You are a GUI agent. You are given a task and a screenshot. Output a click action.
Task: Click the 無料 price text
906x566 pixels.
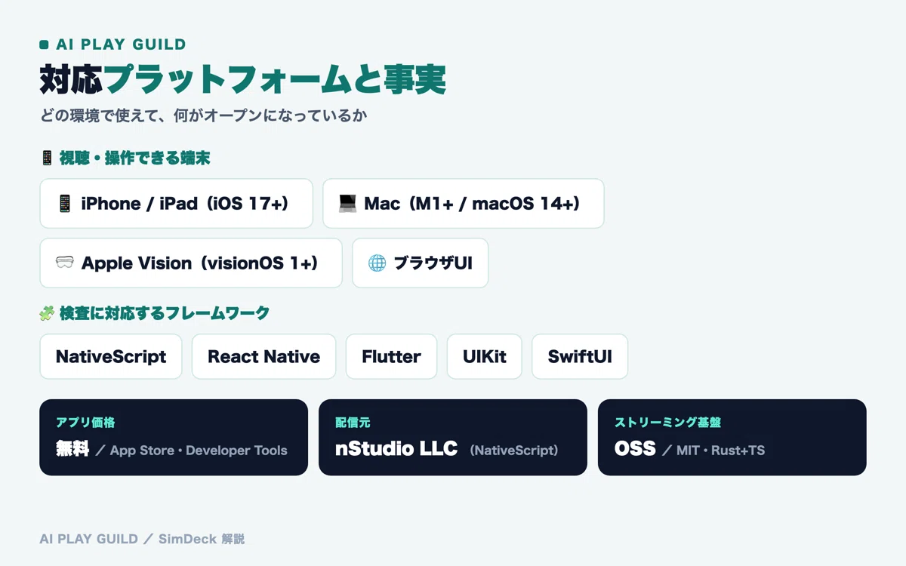click(x=72, y=449)
